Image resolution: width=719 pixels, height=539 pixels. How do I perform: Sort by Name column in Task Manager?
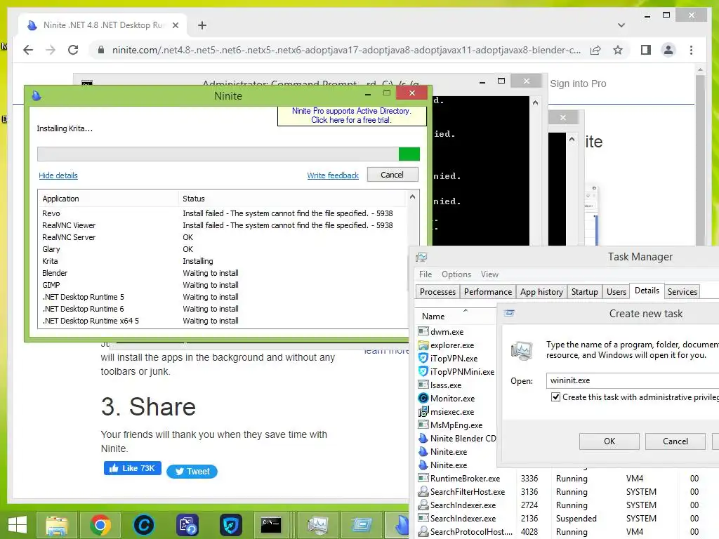pos(456,317)
